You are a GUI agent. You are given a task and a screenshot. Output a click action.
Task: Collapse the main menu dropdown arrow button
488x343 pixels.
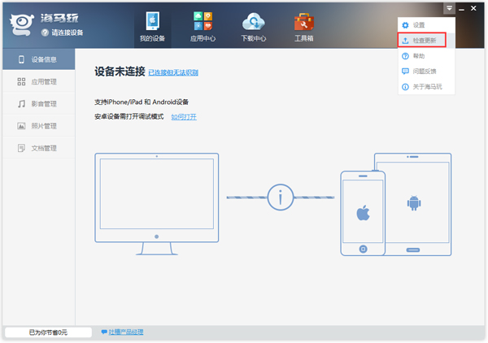coord(449,8)
